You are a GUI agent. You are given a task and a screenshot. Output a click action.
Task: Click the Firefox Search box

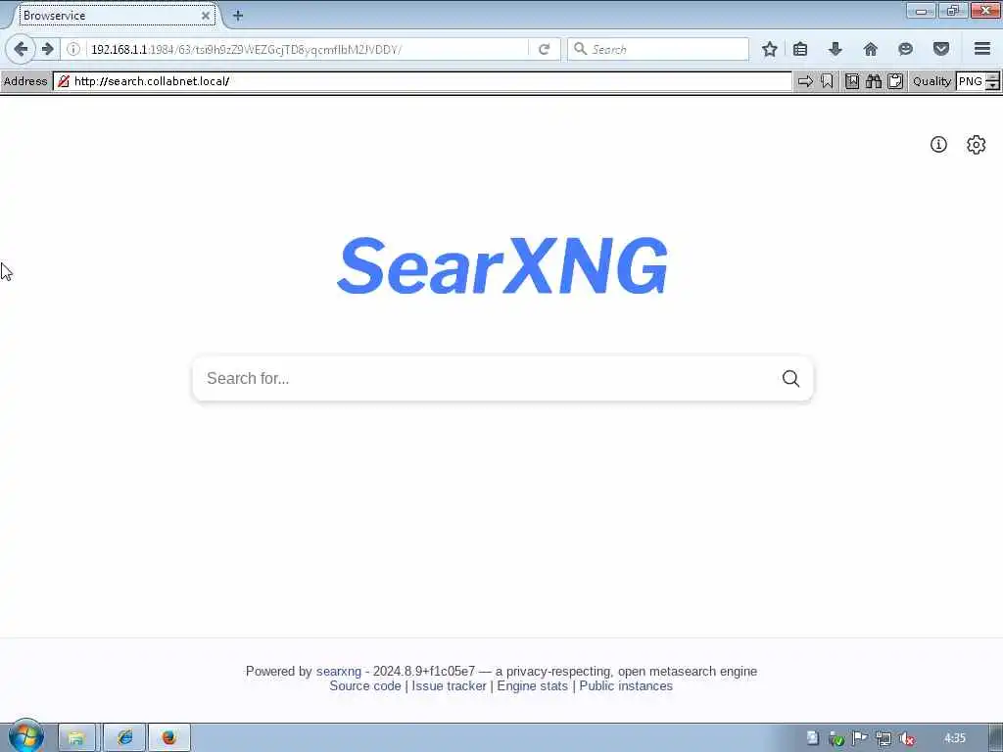(x=658, y=49)
